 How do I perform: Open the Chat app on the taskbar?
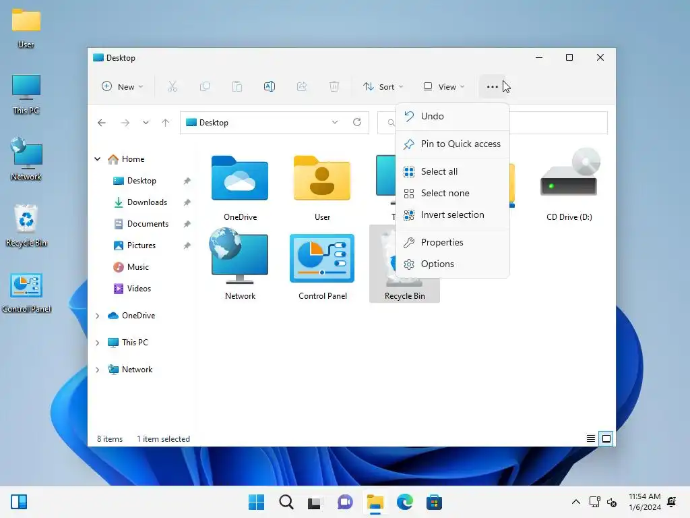click(x=345, y=502)
